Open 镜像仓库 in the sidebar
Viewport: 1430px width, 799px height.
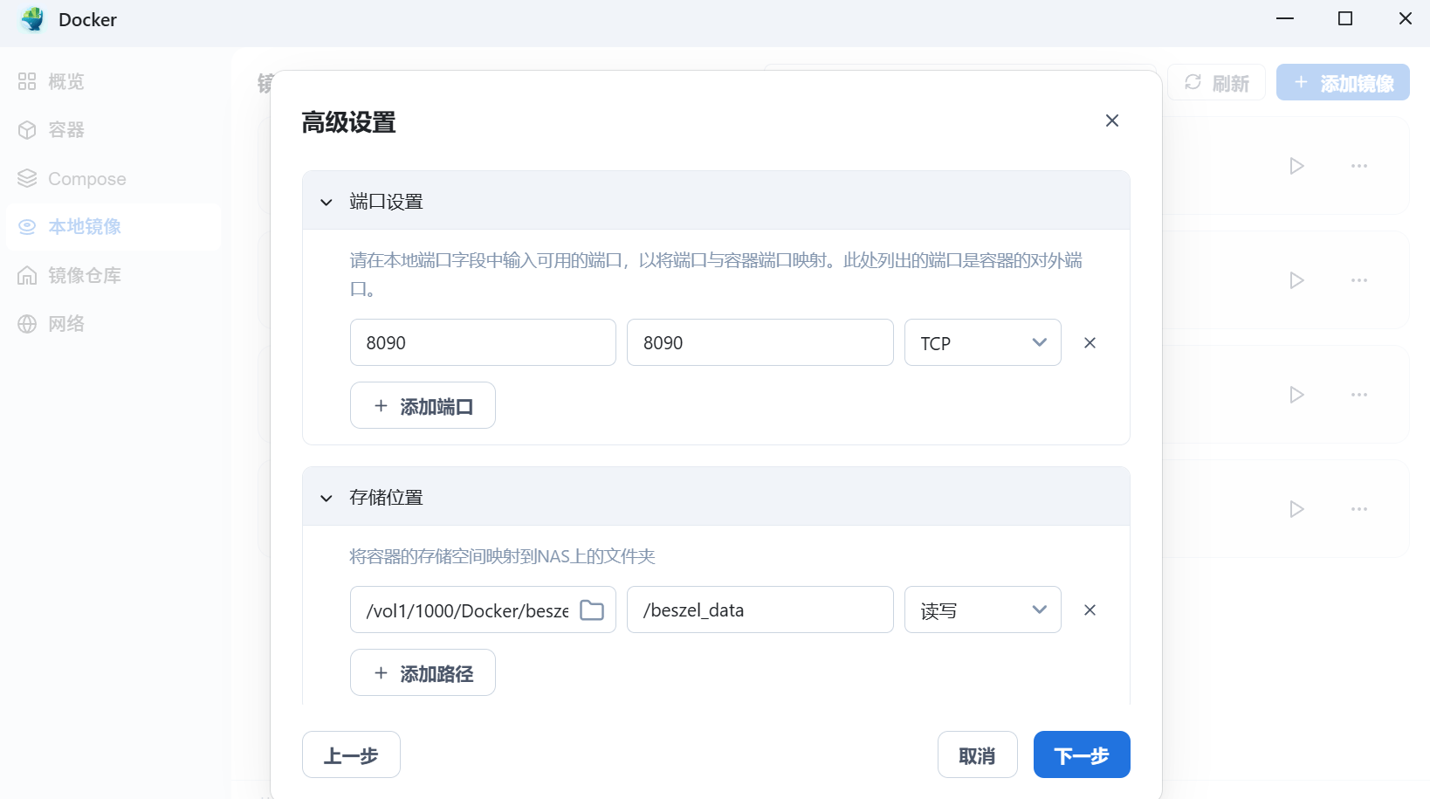pos(84,276)
